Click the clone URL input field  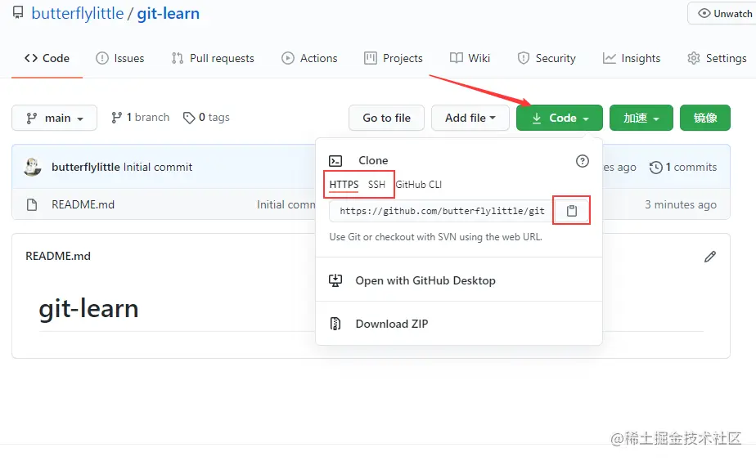click(441, 211)
